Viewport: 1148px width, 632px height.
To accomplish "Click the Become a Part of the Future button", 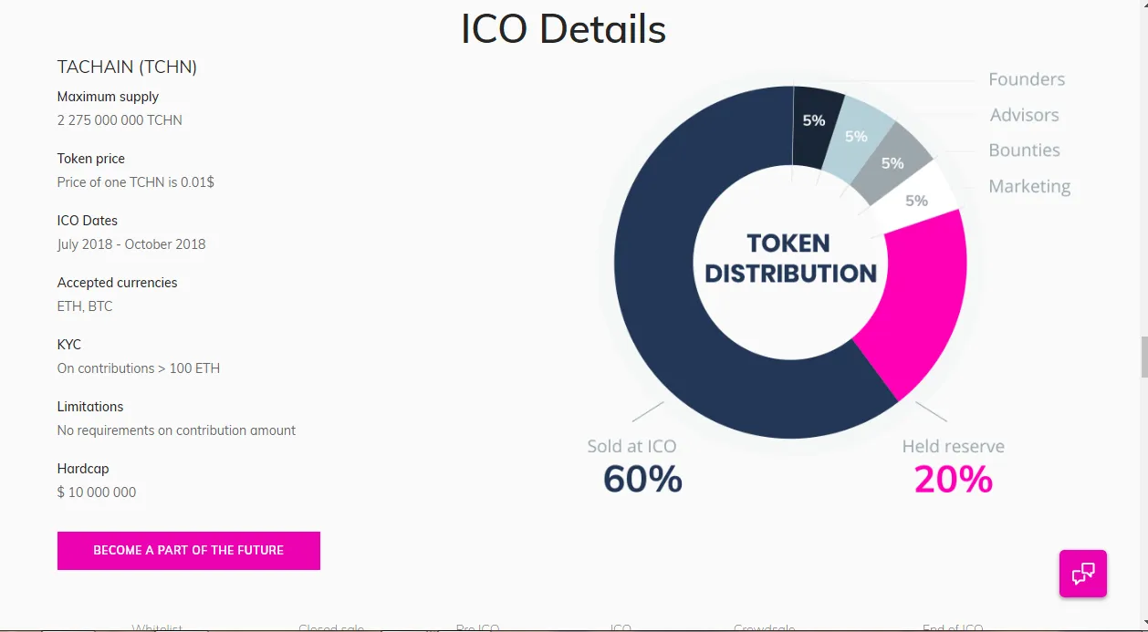I will tap(189, 551).
